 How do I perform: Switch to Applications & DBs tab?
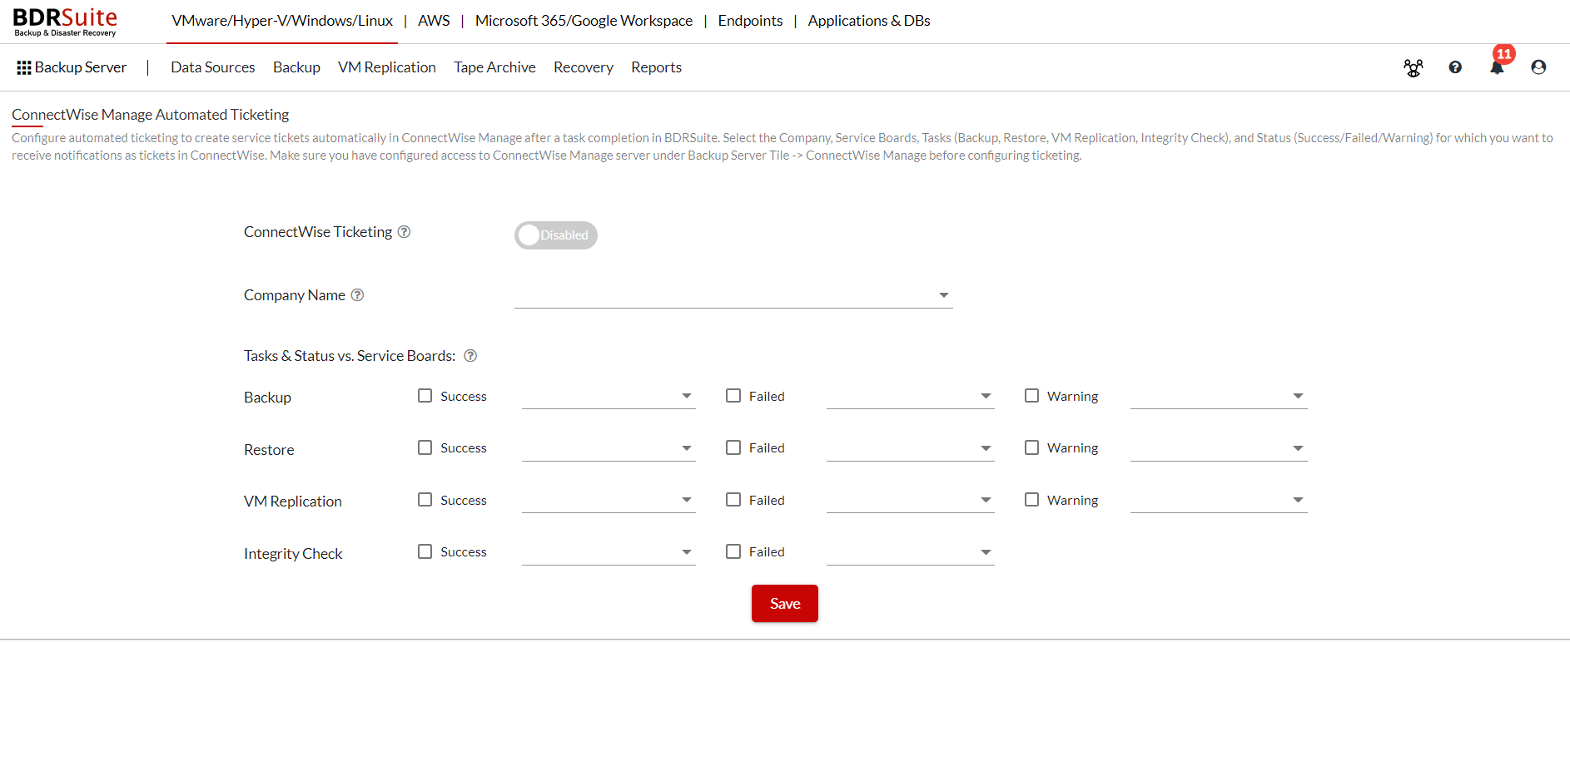pyautogui.click(x=869, y=21)
